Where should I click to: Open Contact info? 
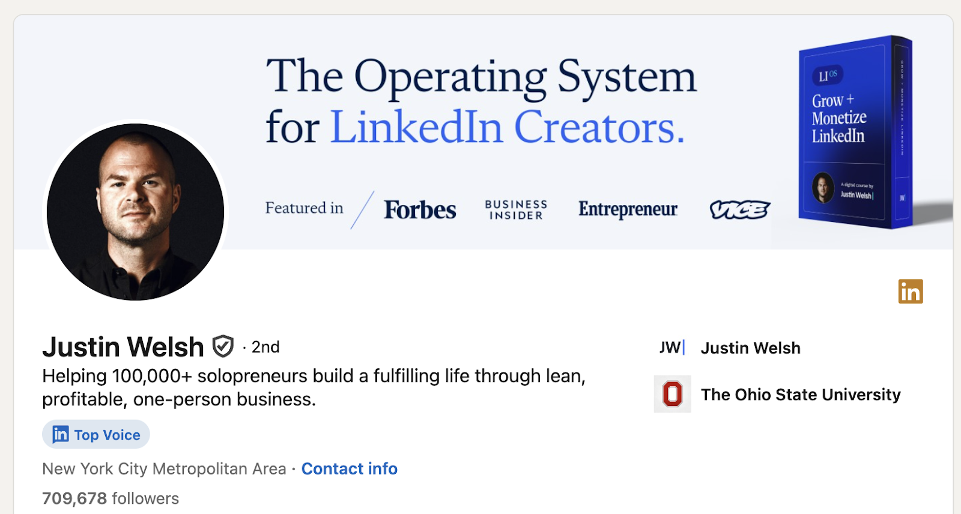tap(350, 468)
